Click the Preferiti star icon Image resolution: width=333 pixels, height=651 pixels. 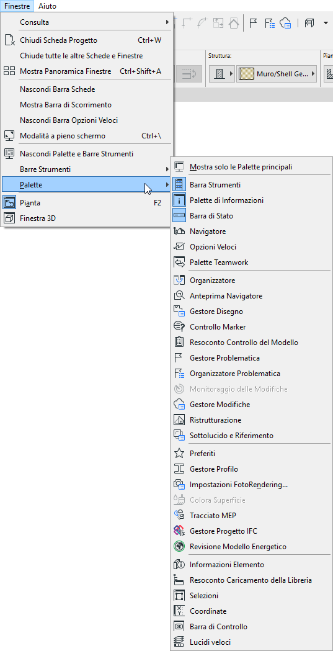coord(179,454)
